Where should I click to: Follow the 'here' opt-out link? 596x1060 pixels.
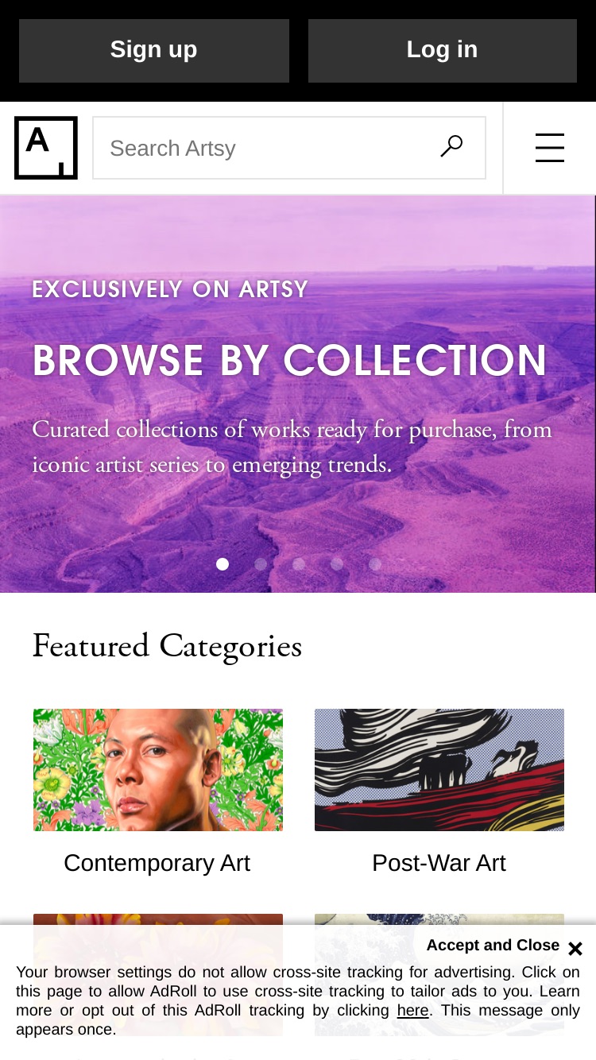coord(412,1011)
